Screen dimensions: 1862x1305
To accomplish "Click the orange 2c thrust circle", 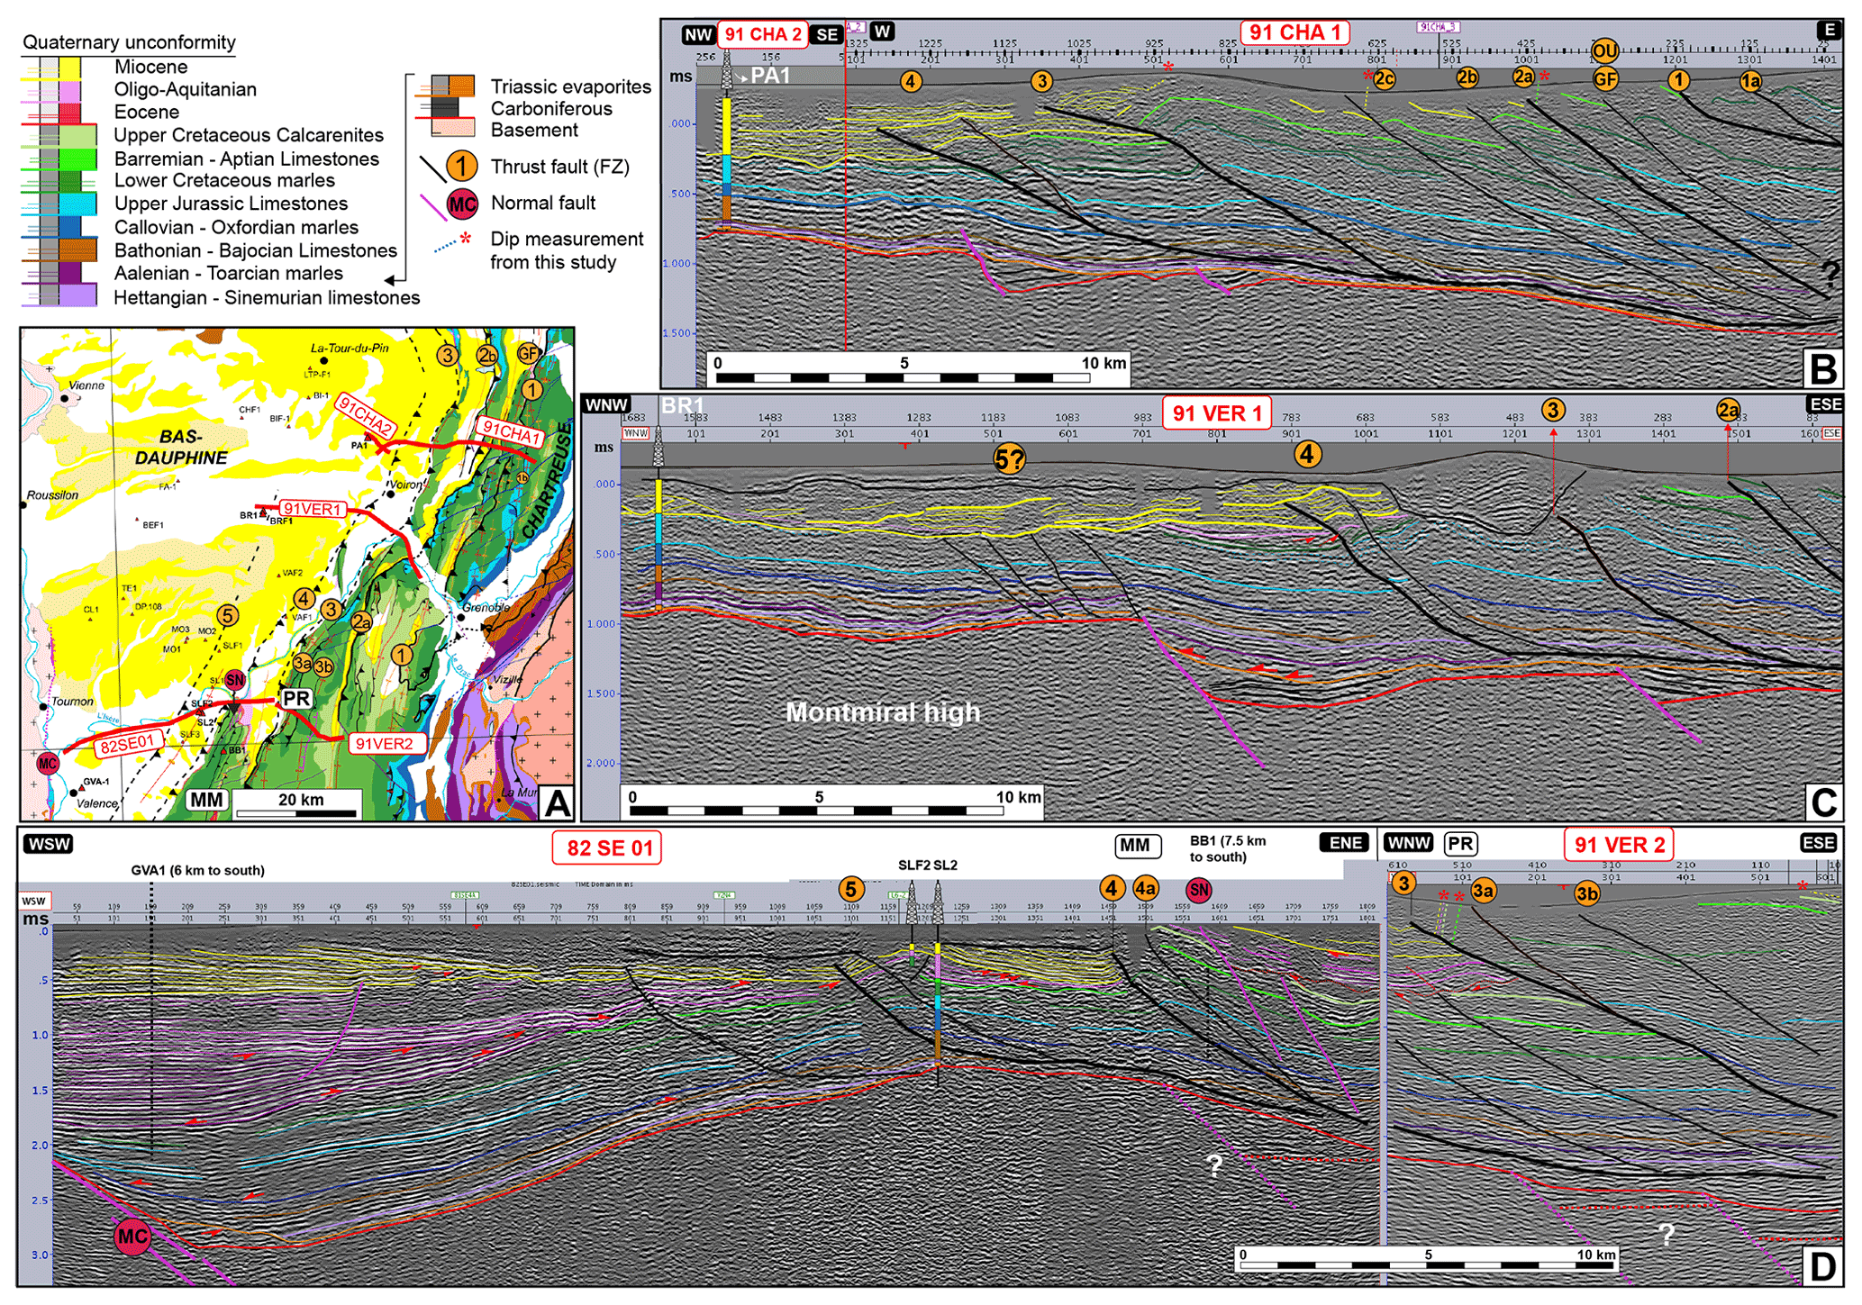I will [1385, 79].
